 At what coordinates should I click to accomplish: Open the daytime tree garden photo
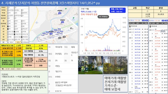pyautogui.click(x=115, y=65)
